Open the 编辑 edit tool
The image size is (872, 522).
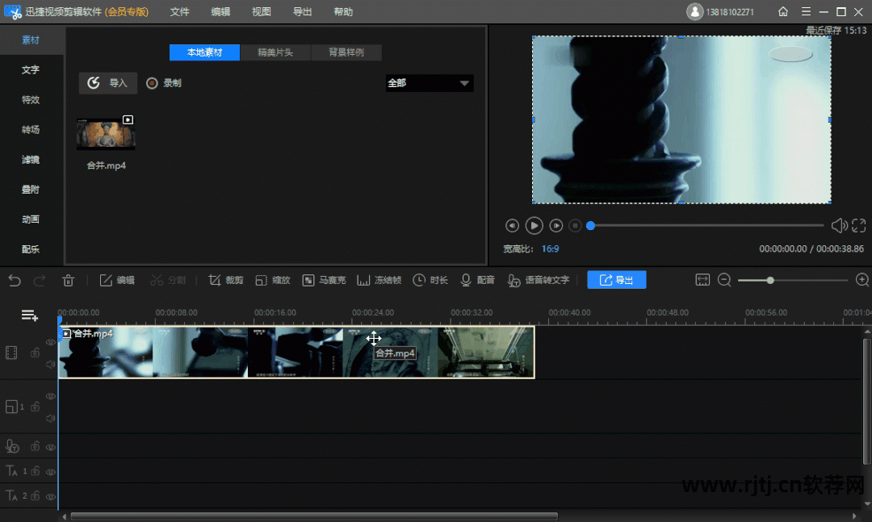117,280
